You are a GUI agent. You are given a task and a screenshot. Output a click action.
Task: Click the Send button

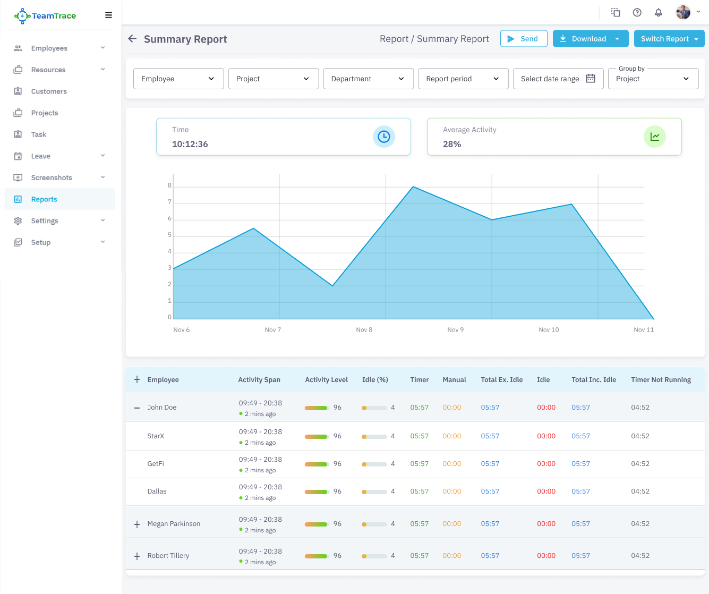click(523, 39)
